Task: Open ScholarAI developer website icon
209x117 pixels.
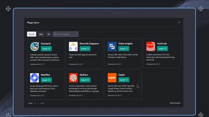Action: [41, 64]
